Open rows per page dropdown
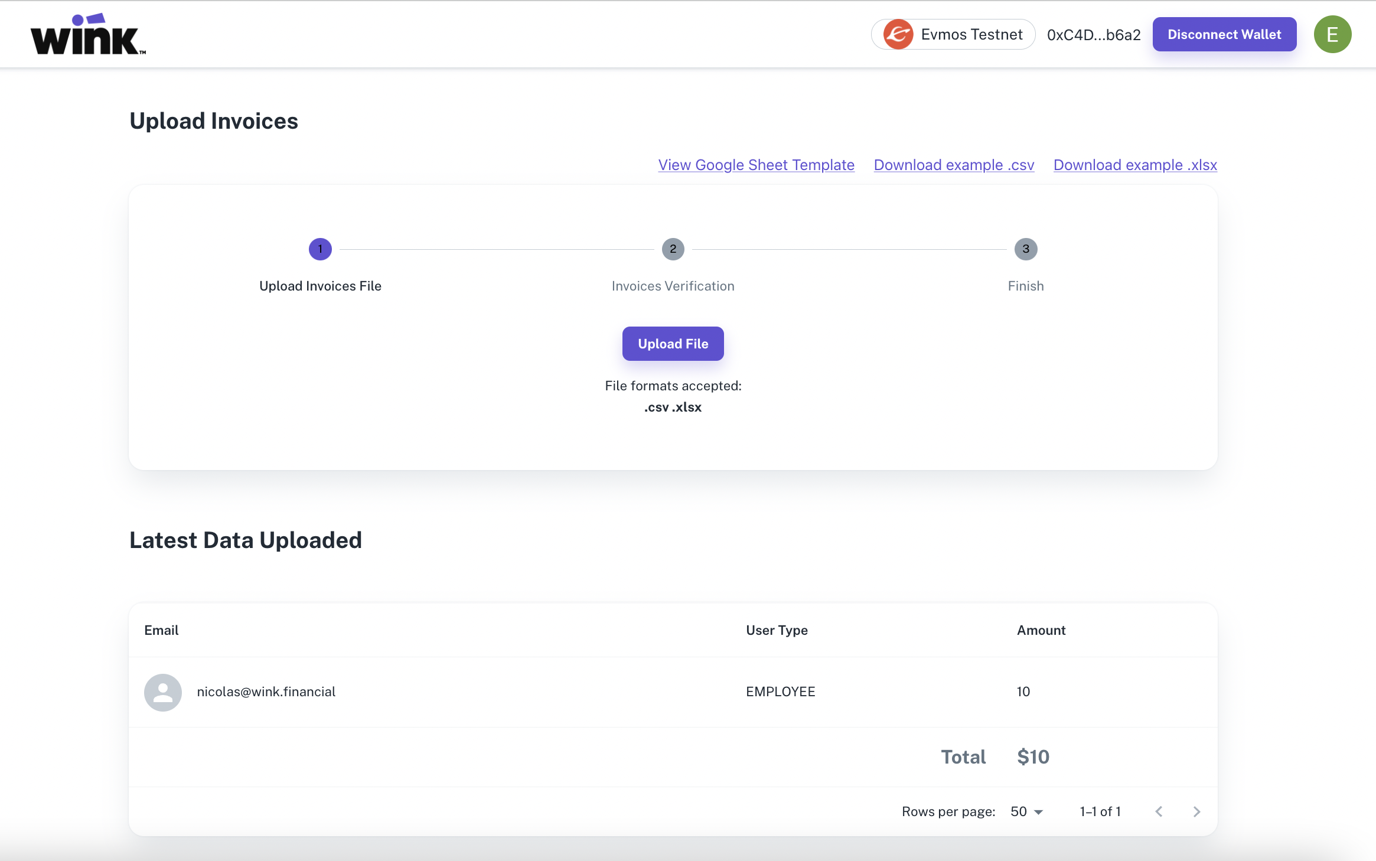The image size is (1376, 861). point(1026,811)
